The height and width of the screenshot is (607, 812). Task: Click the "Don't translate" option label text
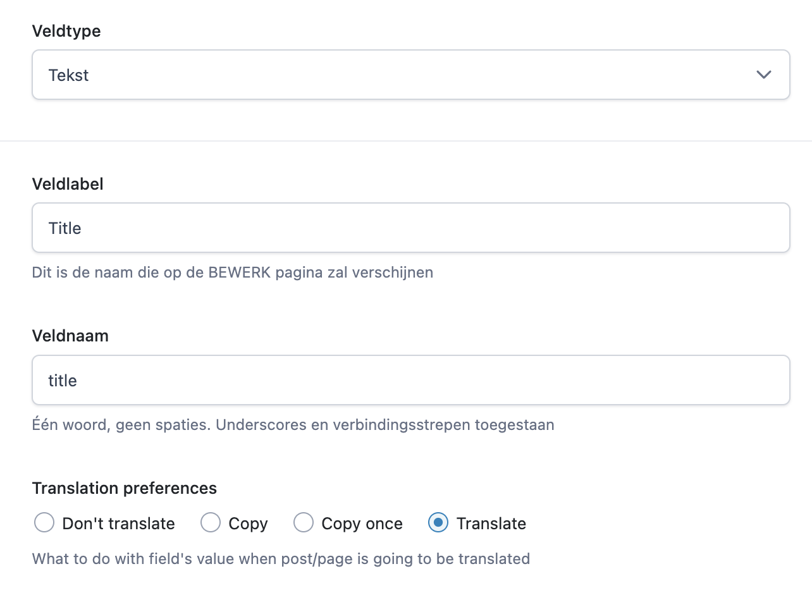click(x=118, y=524)
